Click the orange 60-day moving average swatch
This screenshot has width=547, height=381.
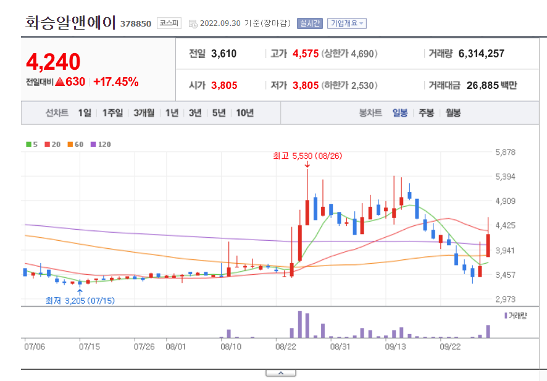(x=70, y=144)
